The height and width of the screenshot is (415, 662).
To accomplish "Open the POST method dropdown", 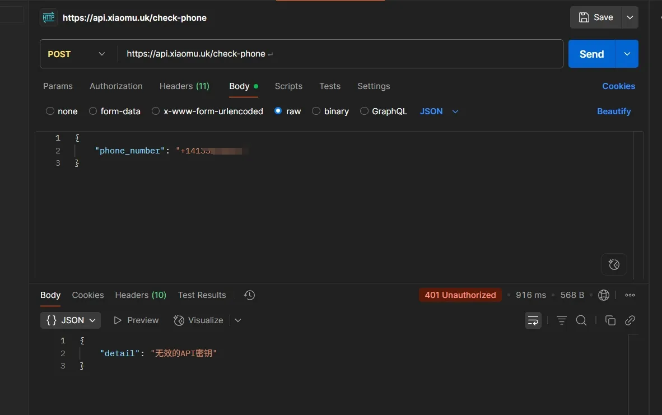I will [x=77, y=54].
